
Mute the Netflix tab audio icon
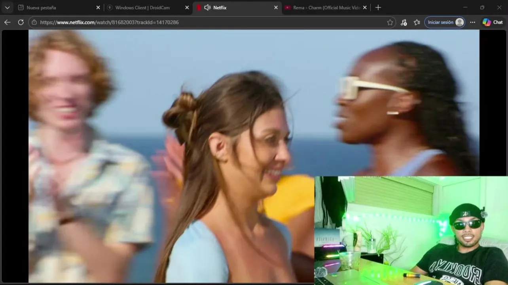click(207, 8)
